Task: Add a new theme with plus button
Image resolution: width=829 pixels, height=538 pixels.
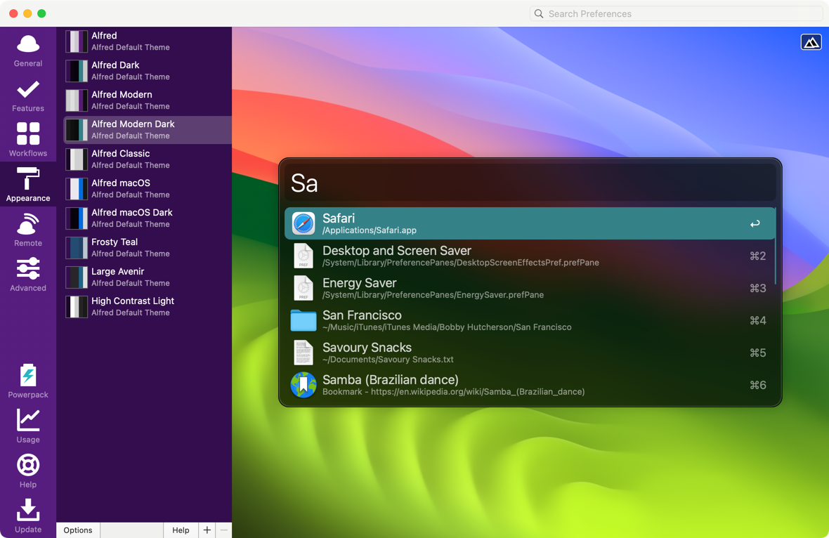Action: pyautogui.click(x=207, y=530)
